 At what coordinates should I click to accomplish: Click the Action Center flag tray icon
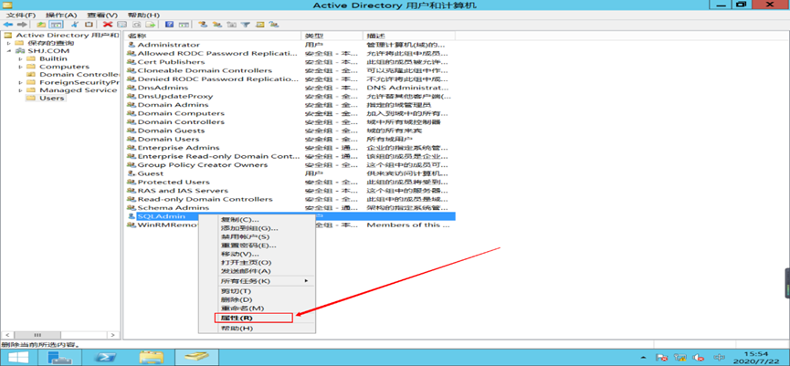(662, 358)
